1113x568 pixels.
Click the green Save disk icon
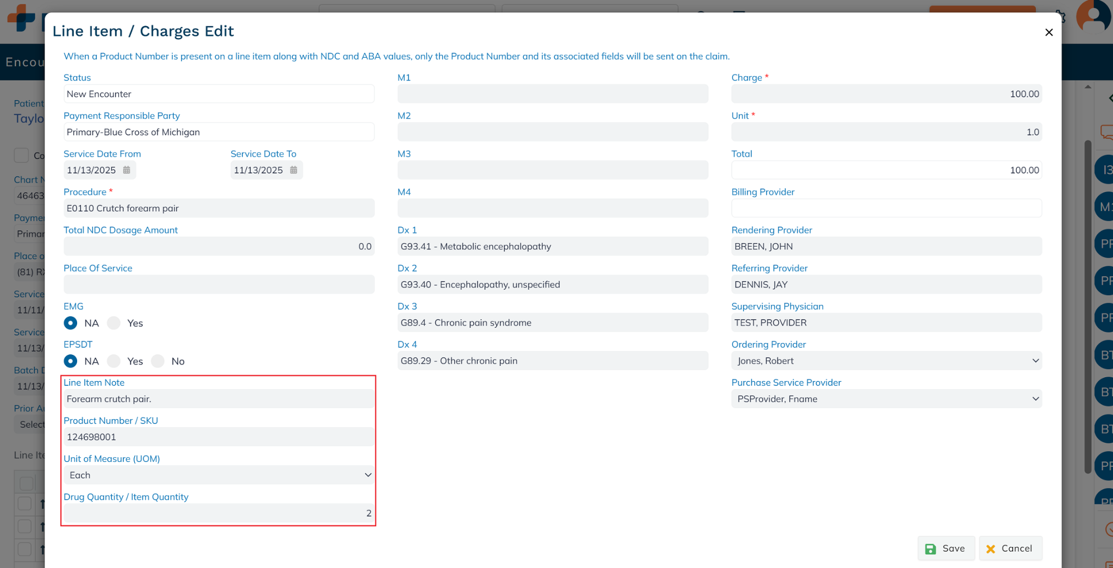[930, 549]
